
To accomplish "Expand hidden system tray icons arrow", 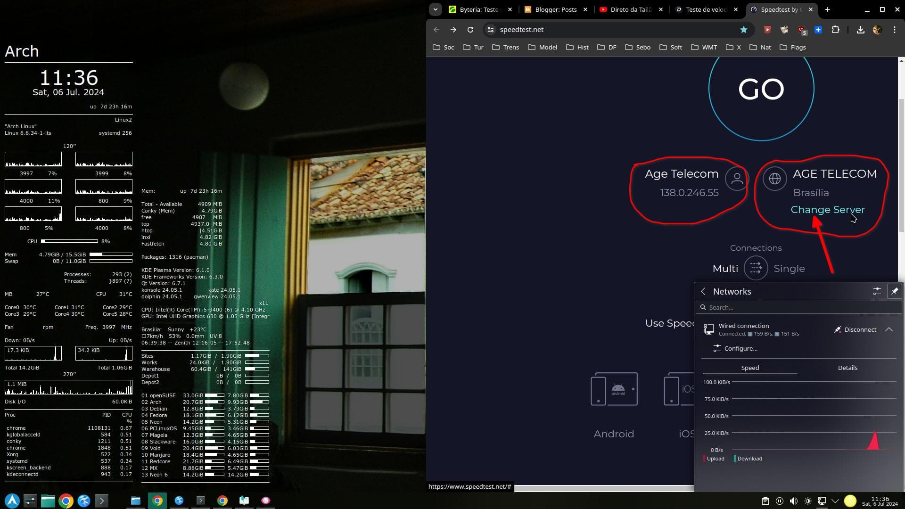I will coord(835,501).
